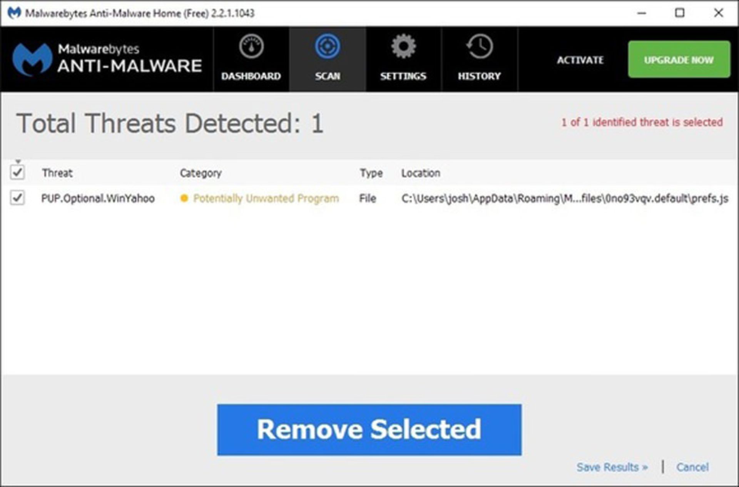Switch to the SCAN tab label
The width and height of the screenshot is (739, 487).
[x=328, y=76]
